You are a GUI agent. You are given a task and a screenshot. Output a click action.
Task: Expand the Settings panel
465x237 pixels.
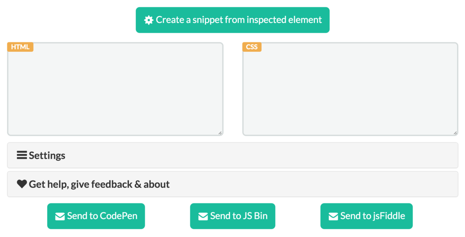(232, 155)
